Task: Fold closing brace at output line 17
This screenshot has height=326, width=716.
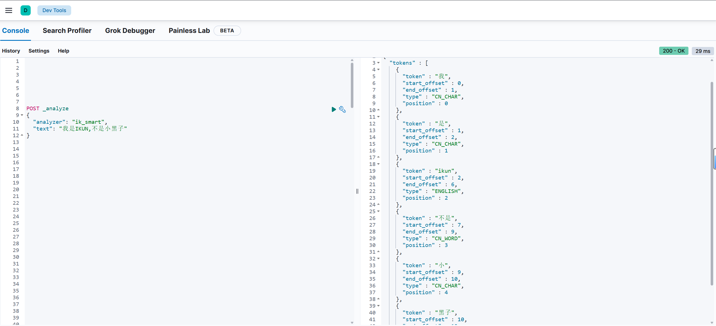Action: click(378, 157)
